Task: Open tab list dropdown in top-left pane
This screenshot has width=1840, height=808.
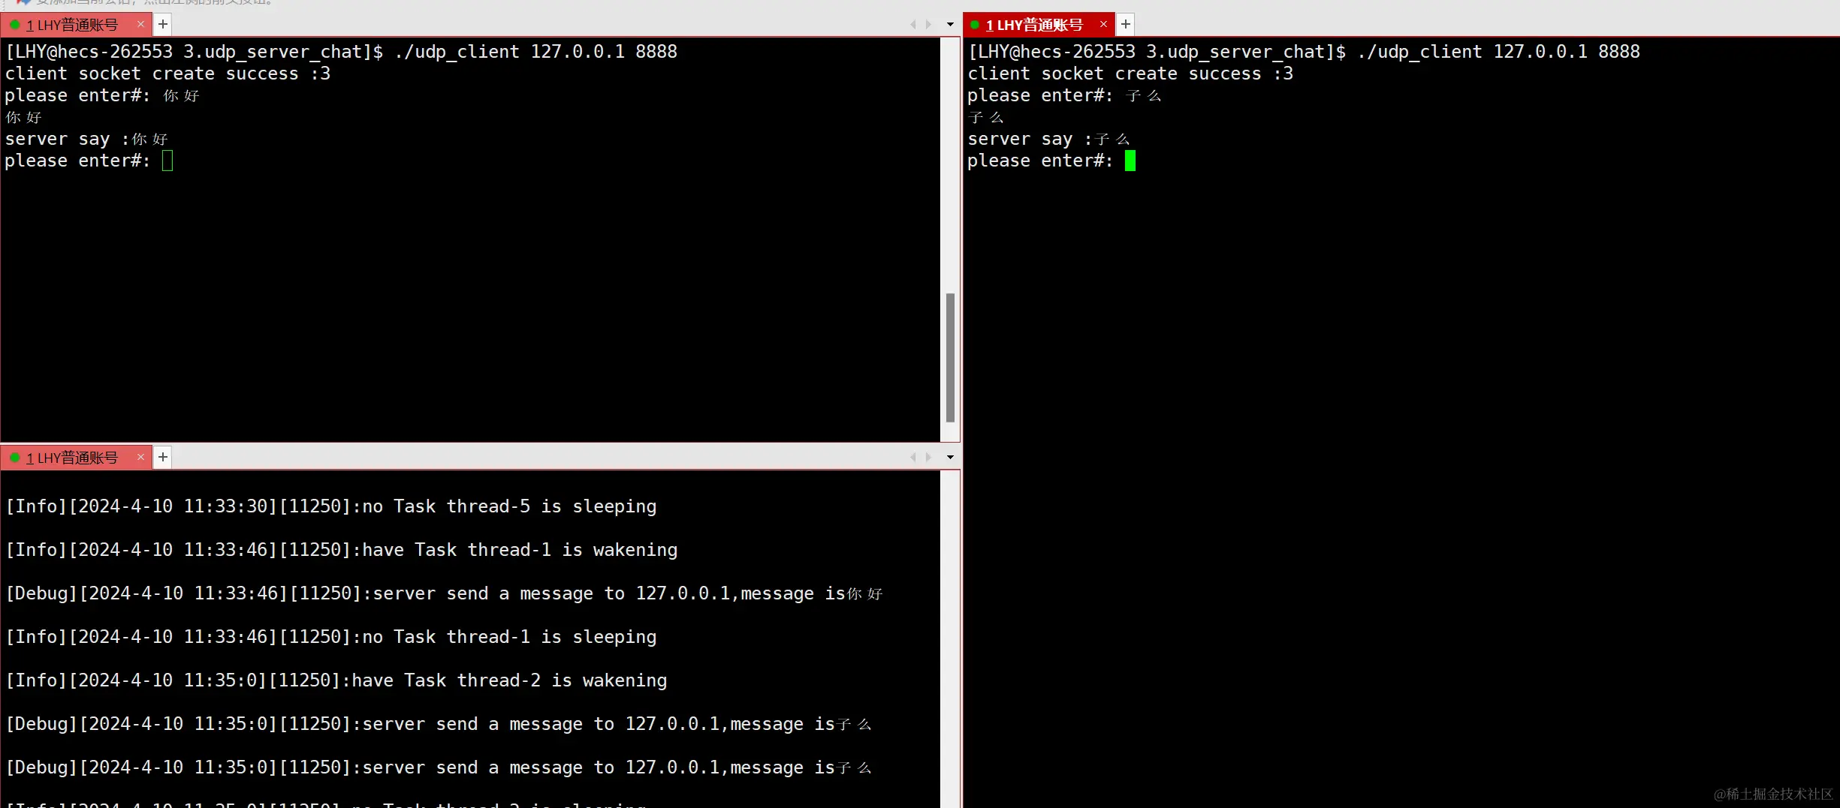Action: [950, 24]
